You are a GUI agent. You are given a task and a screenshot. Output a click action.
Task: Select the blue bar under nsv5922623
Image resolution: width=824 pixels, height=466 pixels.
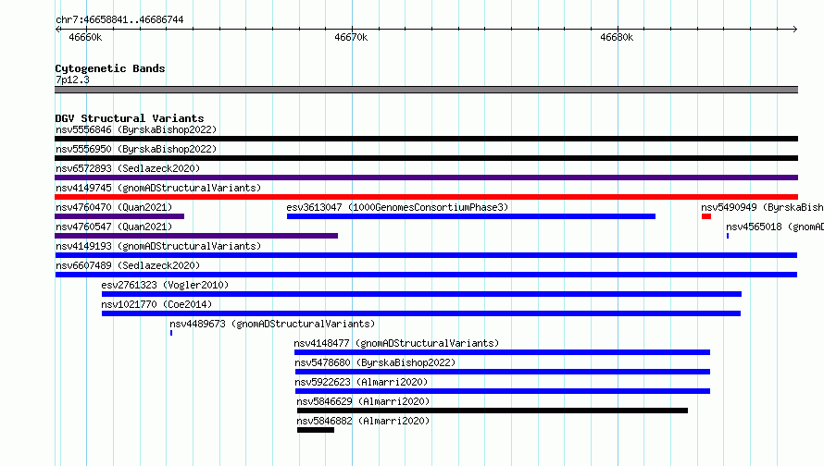coord(503,391)
